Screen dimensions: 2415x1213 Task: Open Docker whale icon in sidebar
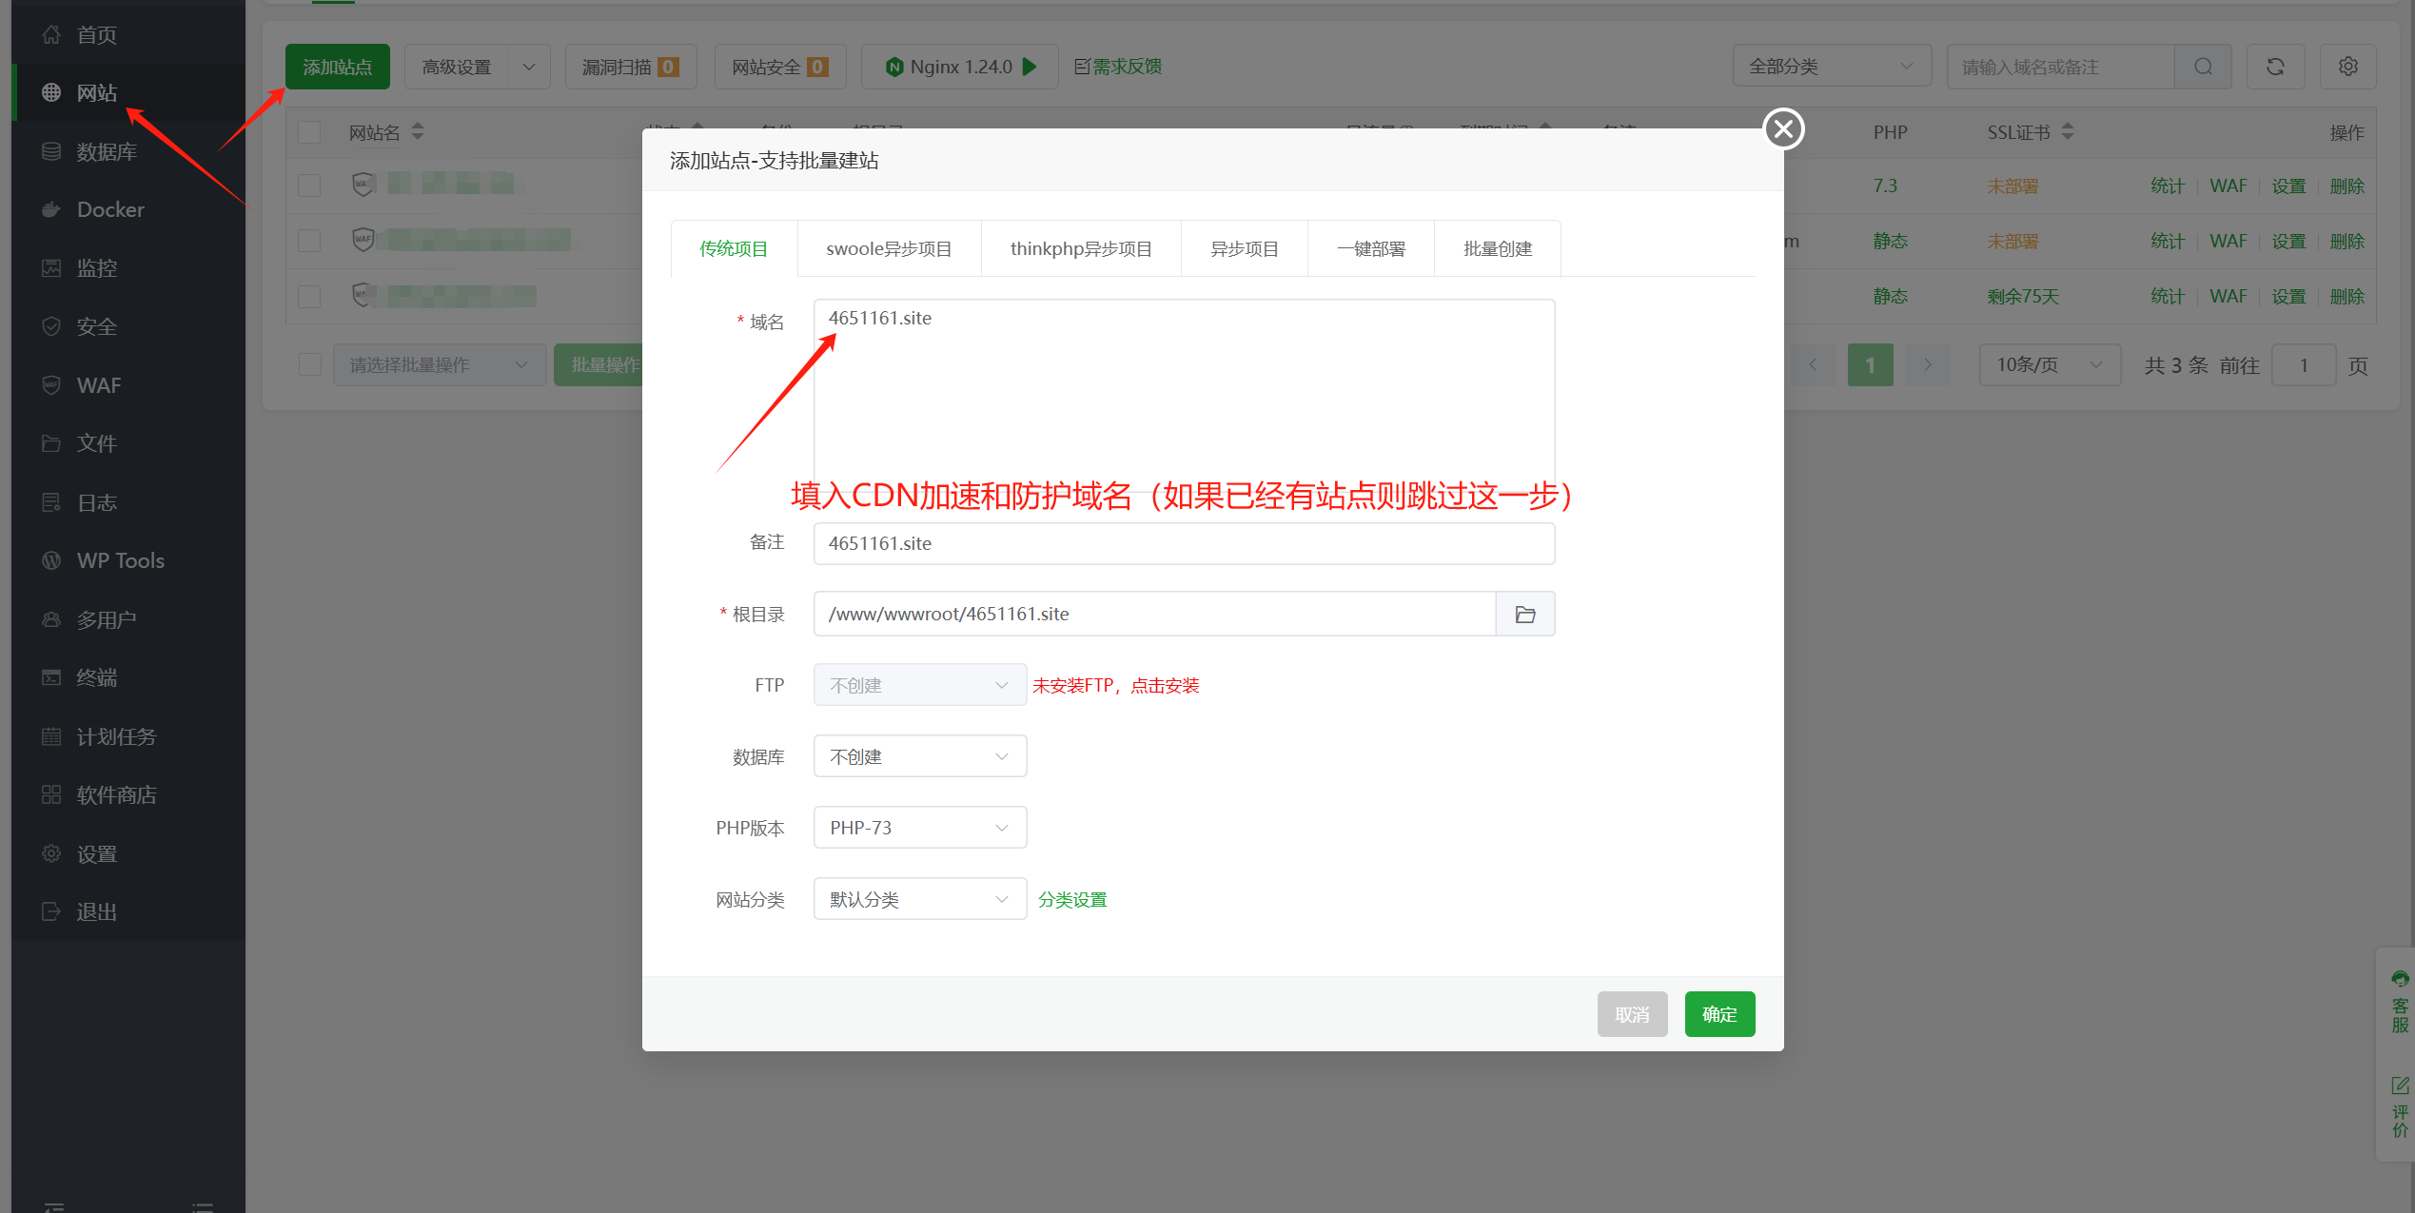pyautogui.click(x=51, y=210)
